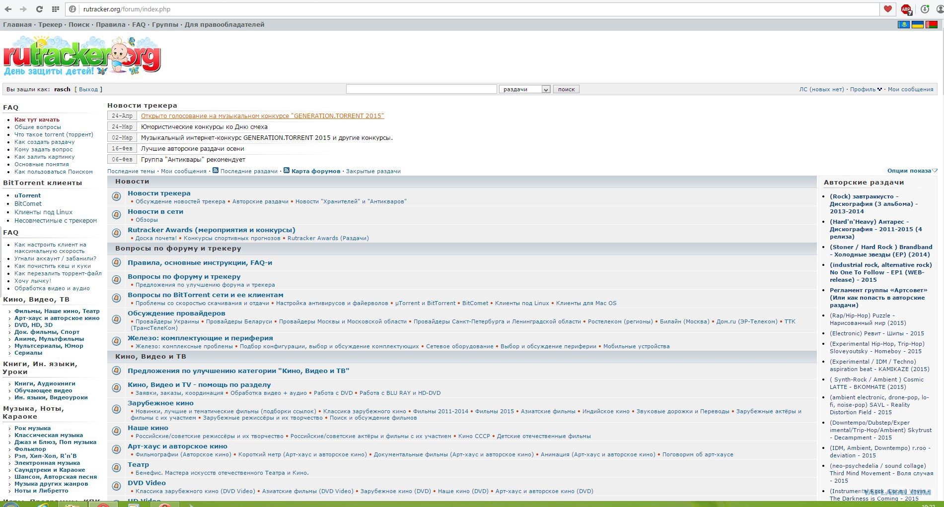Viewport: 944px width, 507px height.
Task: Open the Фильмы 2015 subforum link
Action: tap(495, 411)
